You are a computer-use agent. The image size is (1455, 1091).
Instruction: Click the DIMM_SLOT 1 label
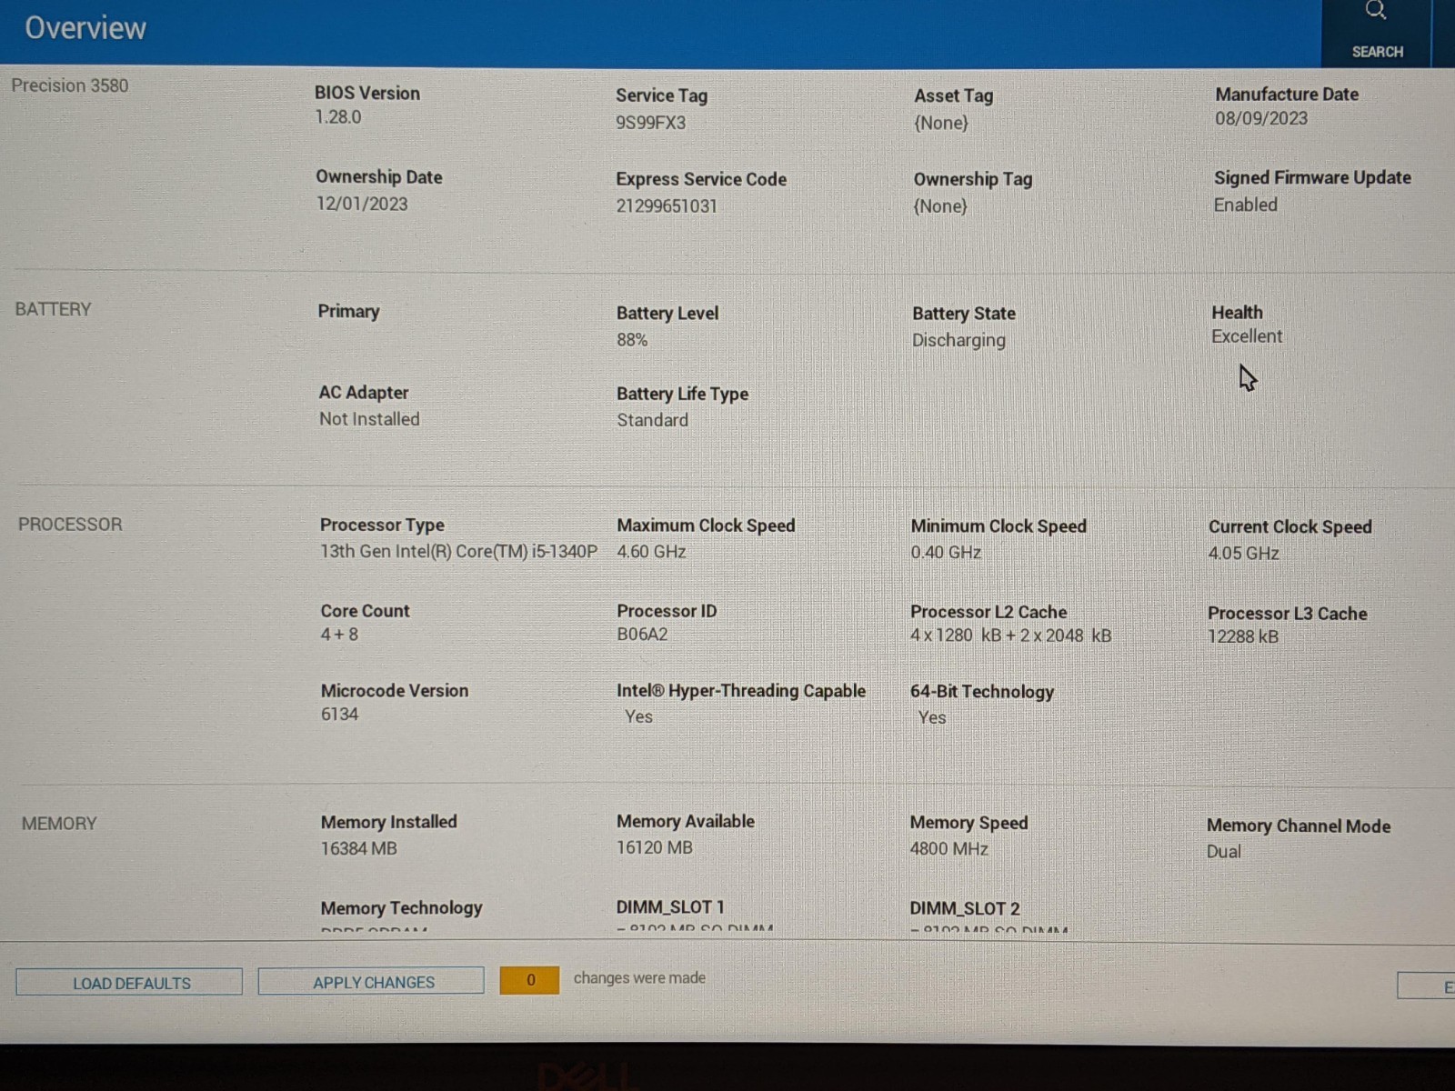[x=670, y=907]
